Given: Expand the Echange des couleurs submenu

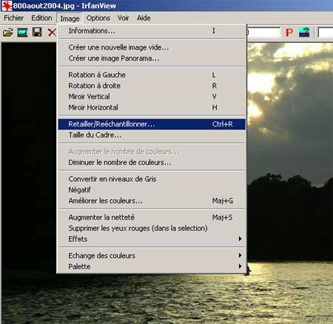Looking at the screenshot, I should tap(152, 255).
